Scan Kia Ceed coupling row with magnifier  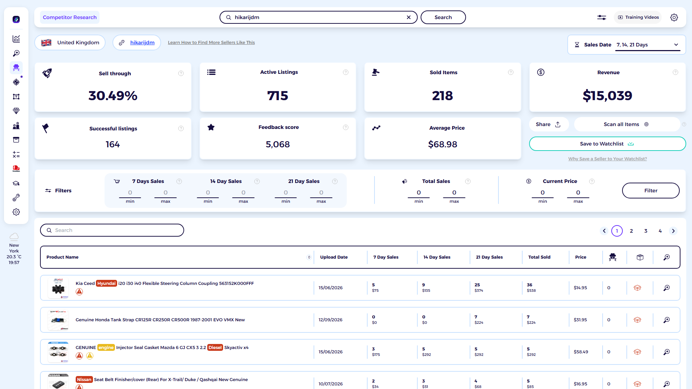(x=667, y=288)
